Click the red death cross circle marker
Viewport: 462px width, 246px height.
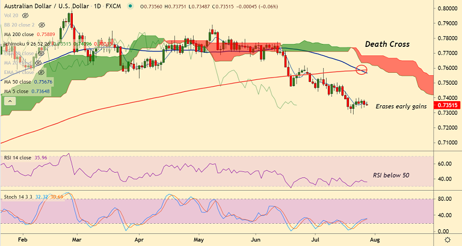tap(361, 70)
